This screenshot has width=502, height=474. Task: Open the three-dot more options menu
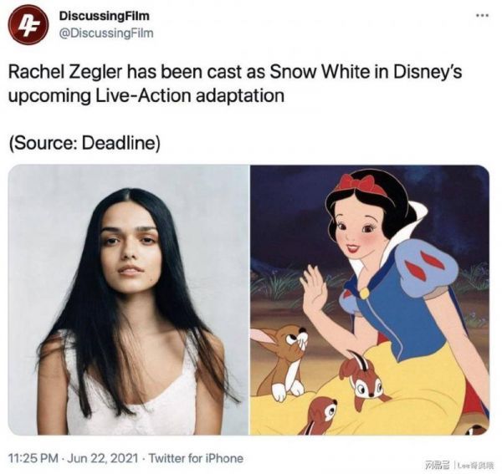(483, 15)
